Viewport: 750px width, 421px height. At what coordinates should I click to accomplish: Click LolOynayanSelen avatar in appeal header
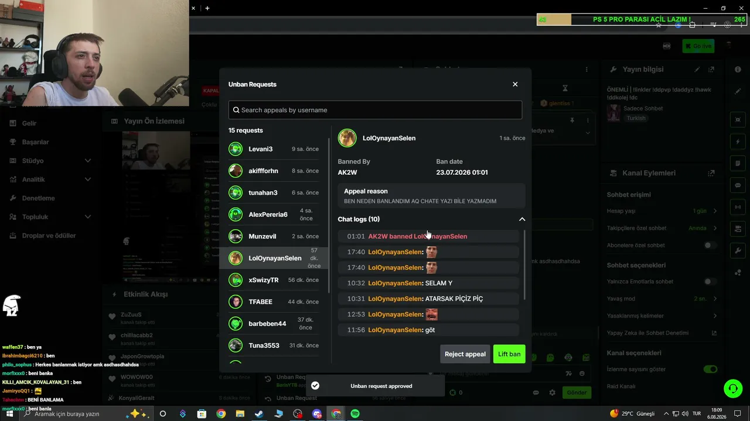click(x=347, y=138)
